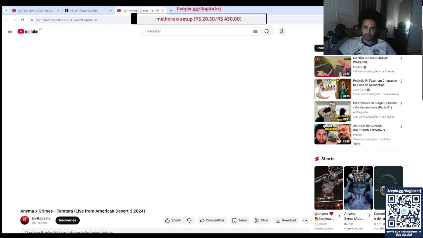This screenshot has width=423, height=238.
Task: Open options for Warzone video
Action: tap(401, 59)
